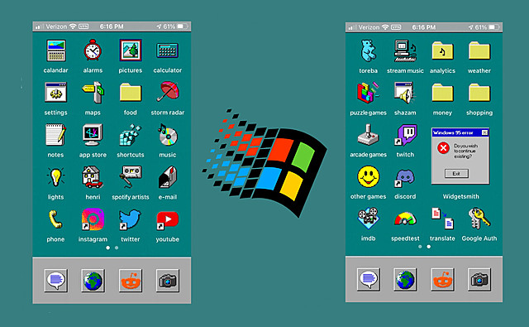529x327 pixels.
Task: Launch the twitter bird icon
Action: tap(131, 219)
